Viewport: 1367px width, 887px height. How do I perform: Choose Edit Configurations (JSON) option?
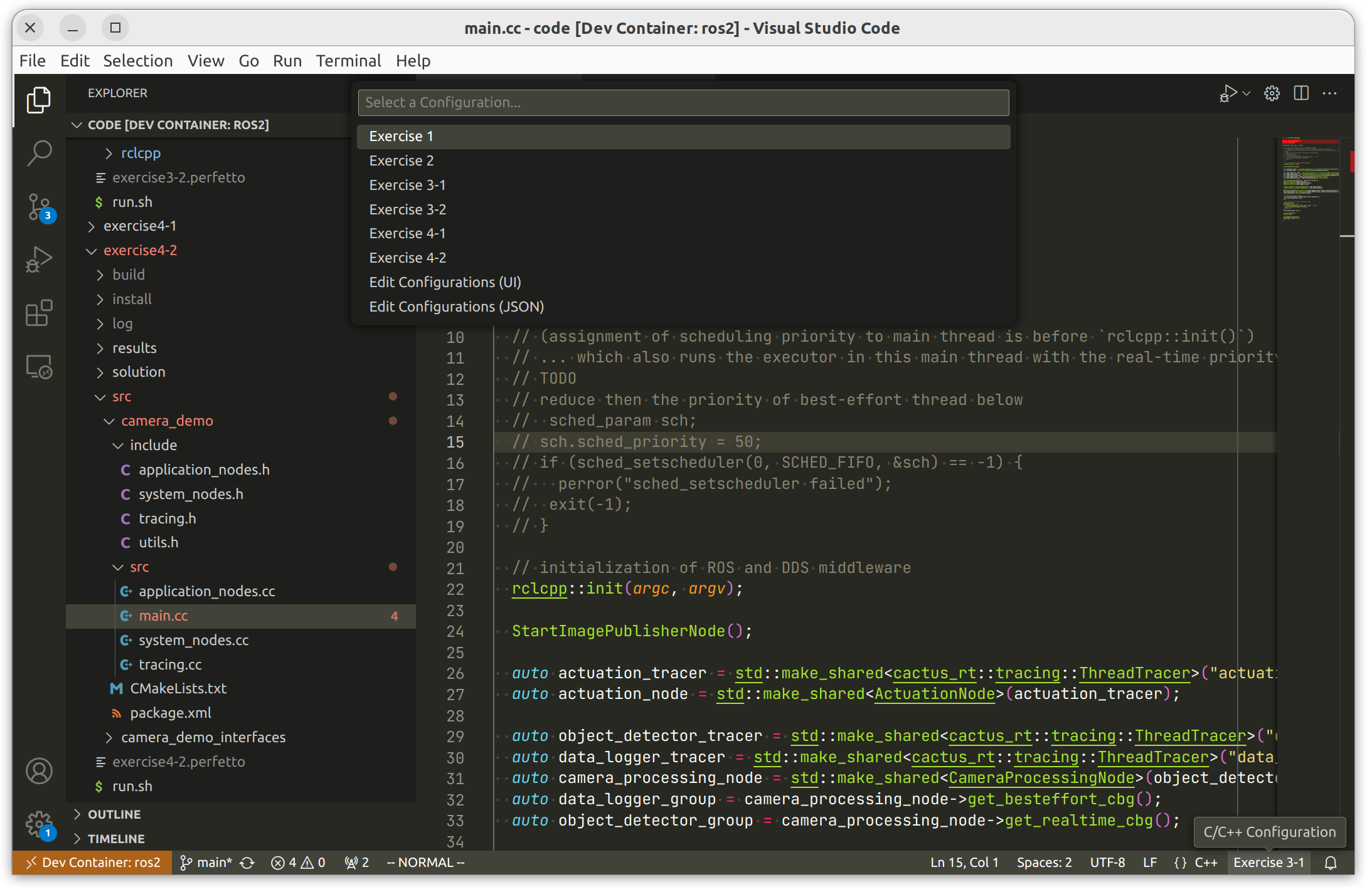pyautogui.click(x=456, y=307)
